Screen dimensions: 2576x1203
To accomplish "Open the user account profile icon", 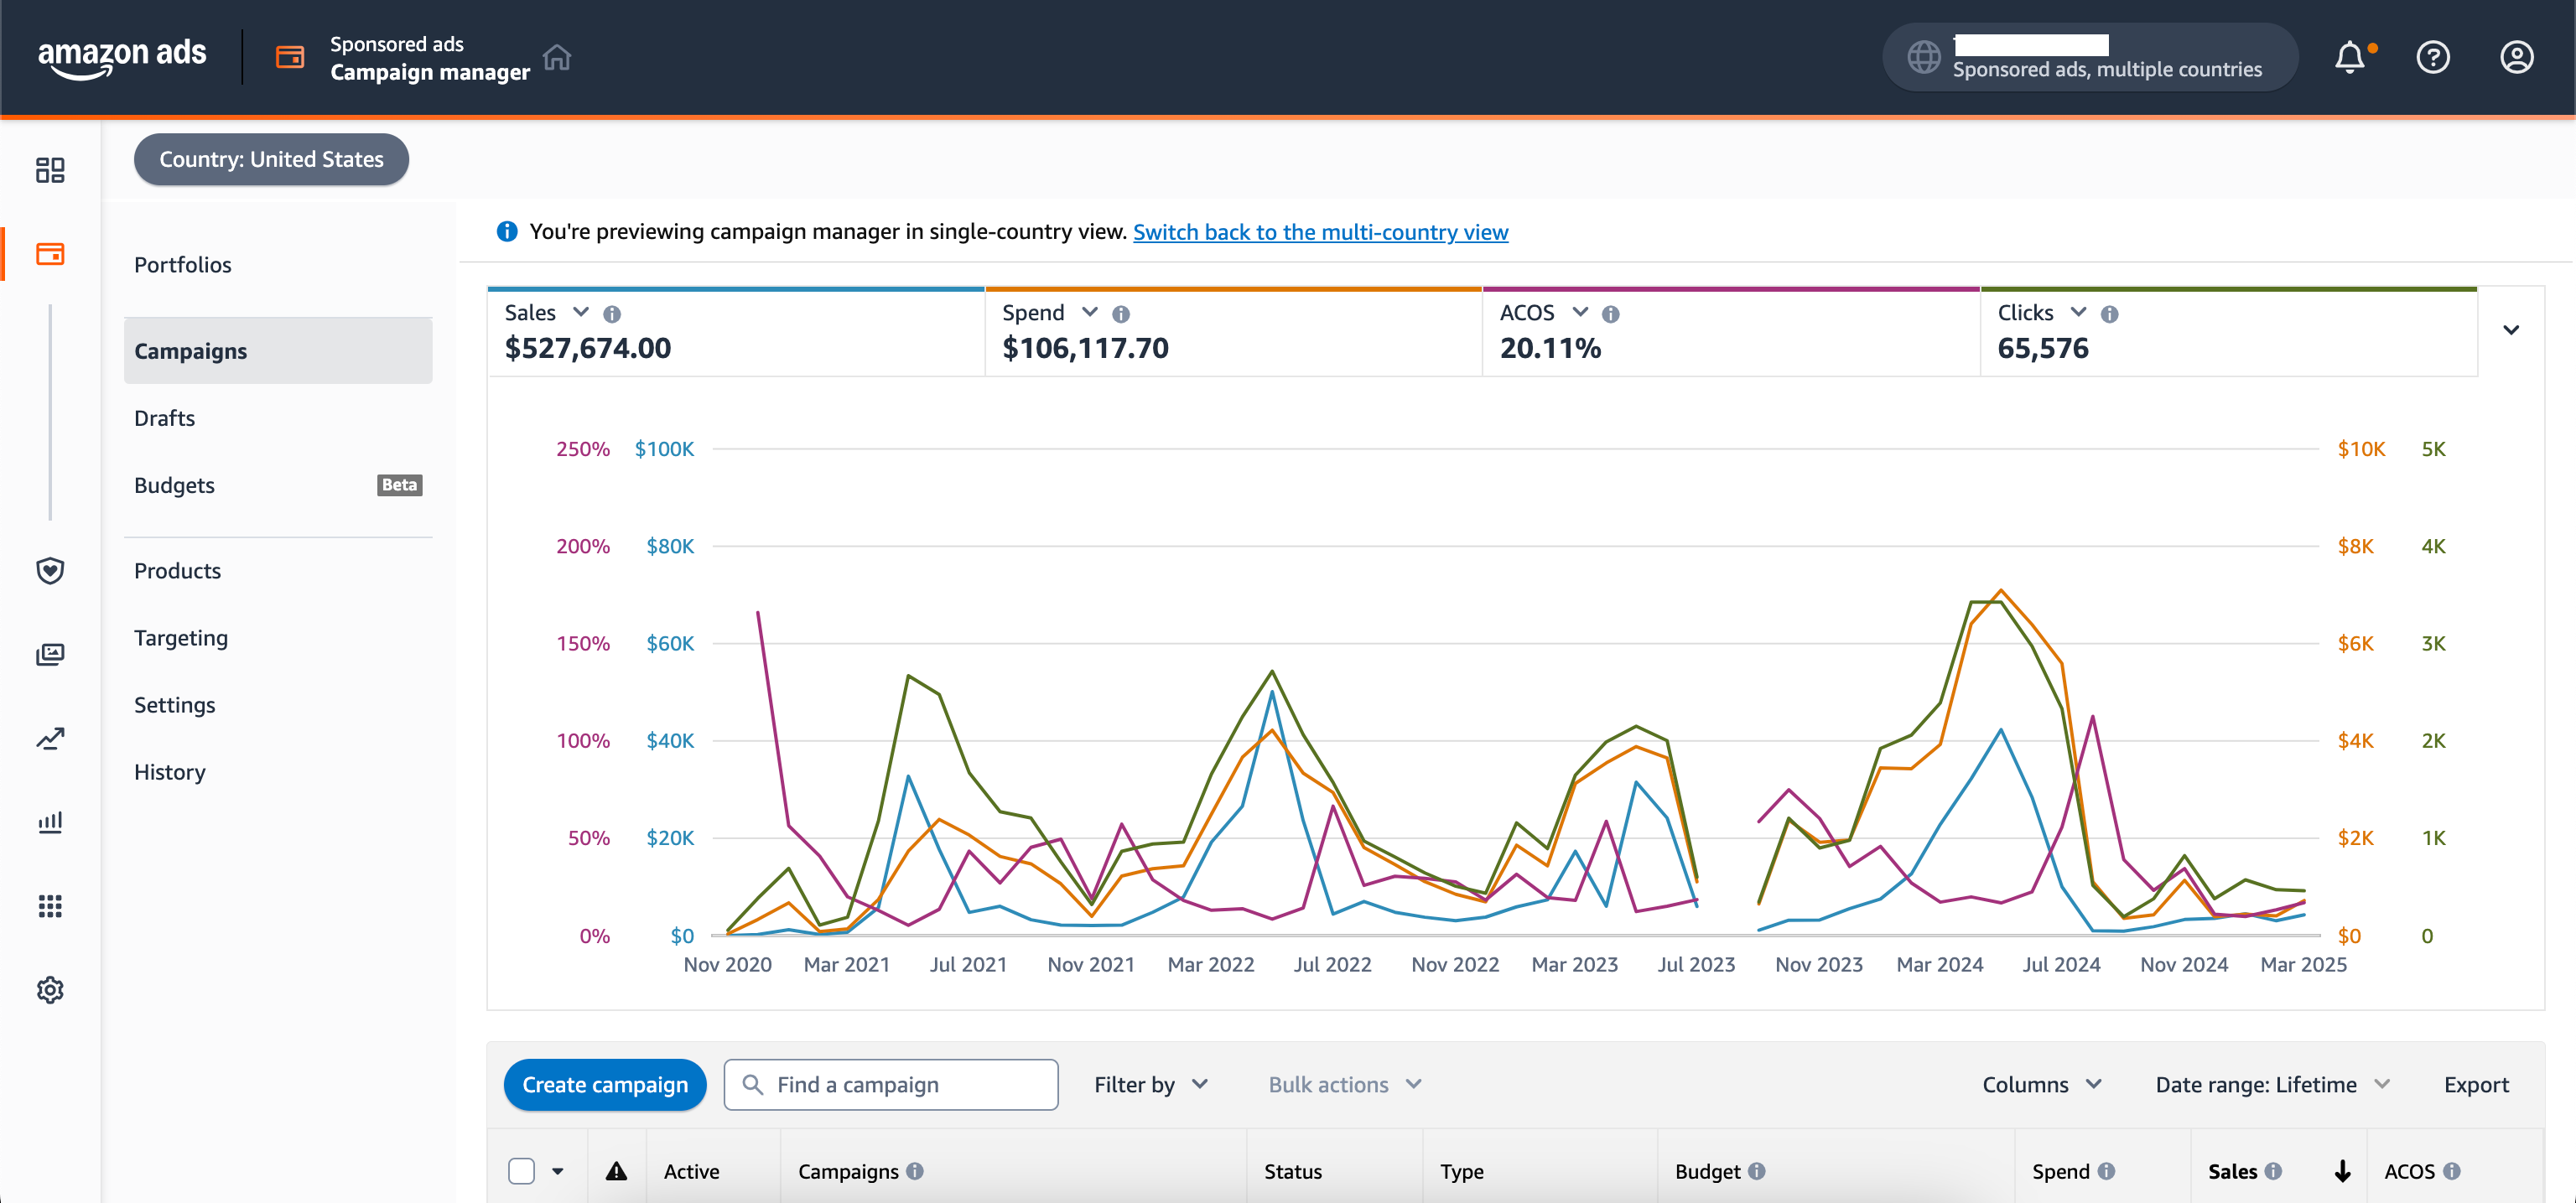I will click(2516, 58).
